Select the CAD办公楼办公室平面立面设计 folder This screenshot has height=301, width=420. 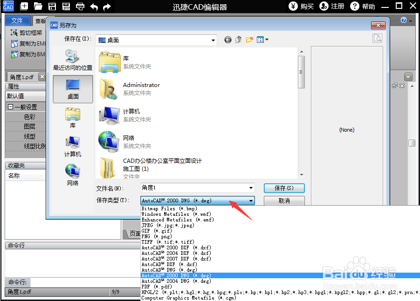[151, 168]
